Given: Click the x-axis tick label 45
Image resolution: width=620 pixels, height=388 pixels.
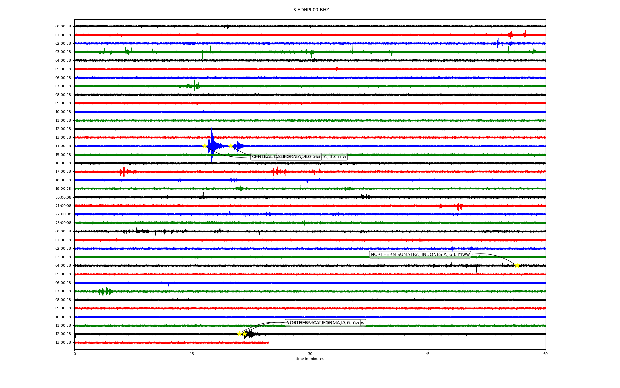Looking at the screenshot, I should pos(428,354).
